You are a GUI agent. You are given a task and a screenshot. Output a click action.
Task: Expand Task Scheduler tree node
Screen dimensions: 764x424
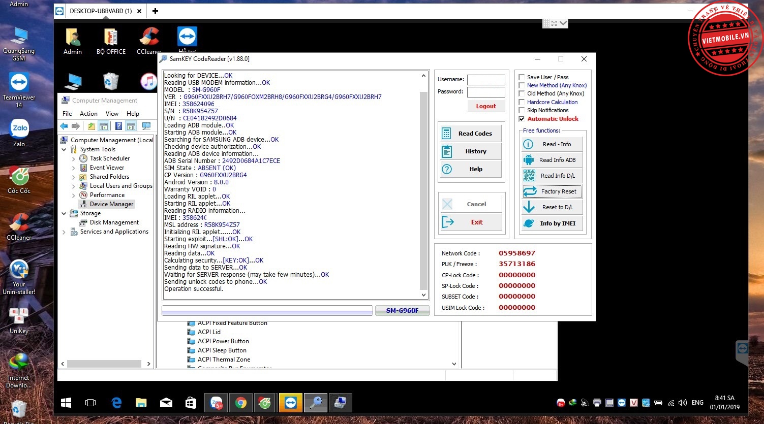[74, 159]
